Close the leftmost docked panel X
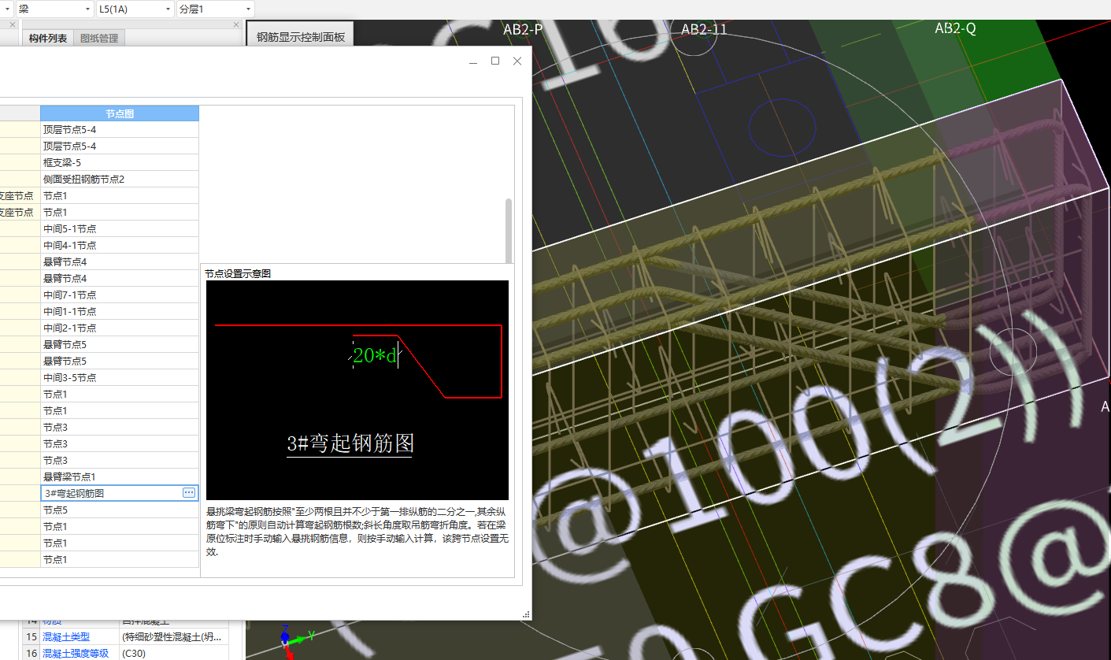The height and width of the screenshot is (660, 1111). click(13, 25)
